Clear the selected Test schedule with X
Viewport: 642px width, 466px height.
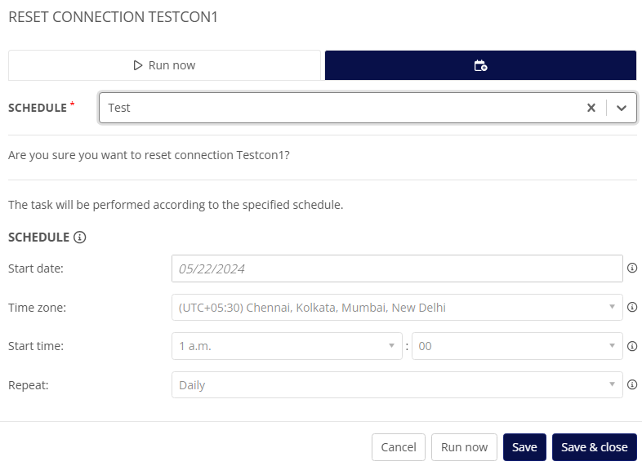point(591,108)
